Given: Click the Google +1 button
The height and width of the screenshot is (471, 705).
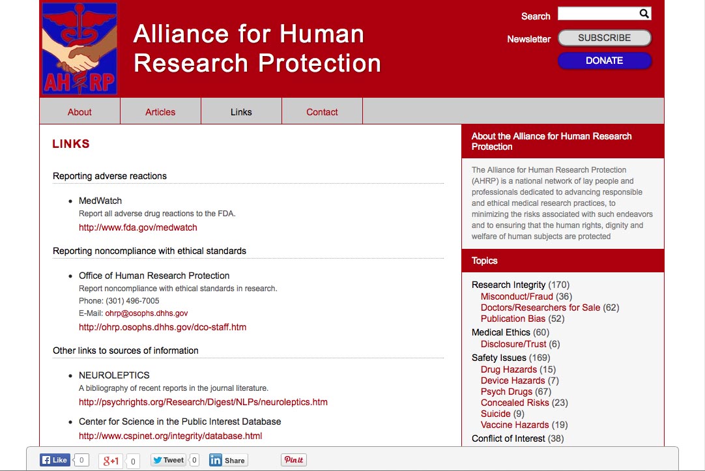Looking at the screenshot, I should coord(111,461).
